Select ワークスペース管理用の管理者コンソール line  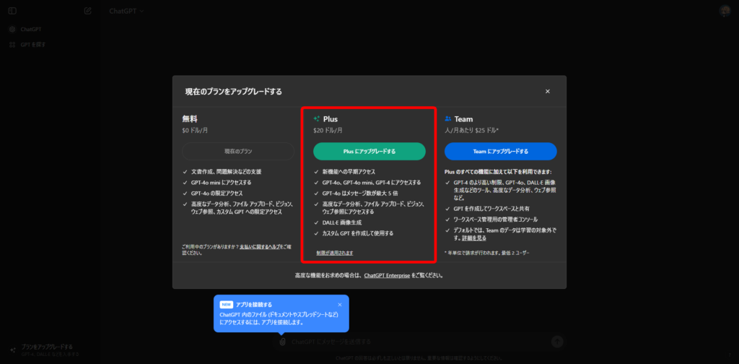tap(495, 220)
